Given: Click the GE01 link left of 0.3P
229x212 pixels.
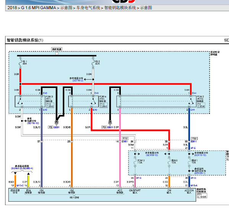Looking at the screenshot, I should point(110,127).
